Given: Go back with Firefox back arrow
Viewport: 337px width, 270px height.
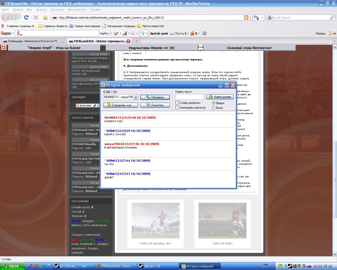Looking at the screenshot, I should [6, 18].
